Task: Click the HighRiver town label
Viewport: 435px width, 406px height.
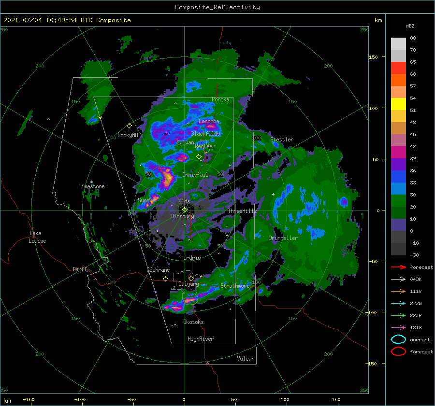Action: pyautogui.click(x=201, y=339)
